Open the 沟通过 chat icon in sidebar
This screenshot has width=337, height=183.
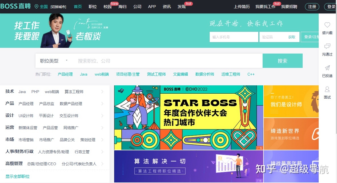(327, 46)
